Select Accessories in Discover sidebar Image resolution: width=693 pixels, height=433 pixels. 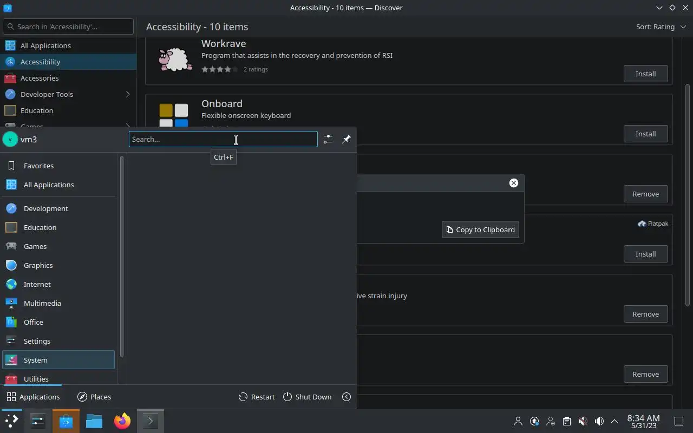click(68, 78)
